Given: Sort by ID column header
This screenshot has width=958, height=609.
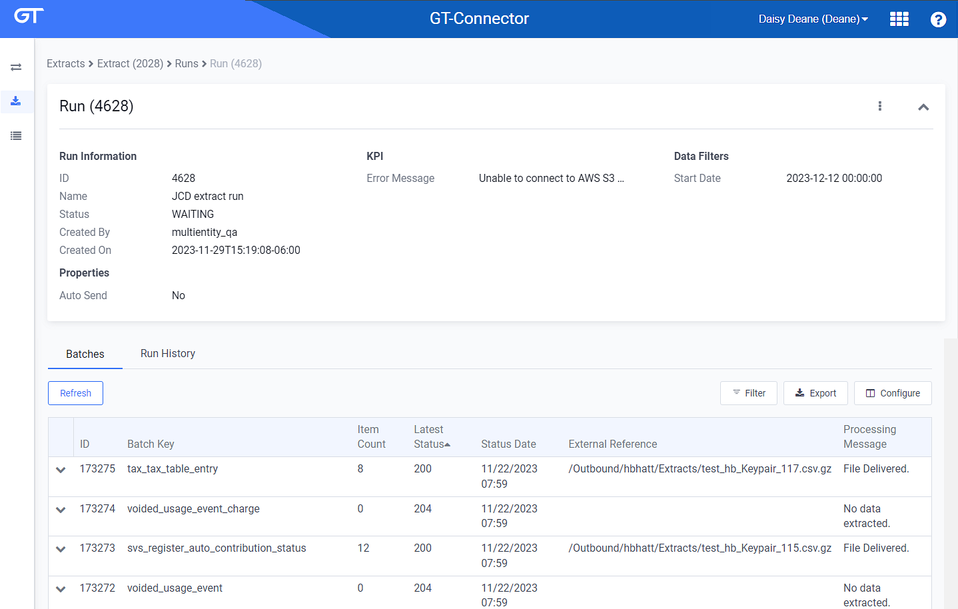Looking at the screenshot, I should click(85, 444).
